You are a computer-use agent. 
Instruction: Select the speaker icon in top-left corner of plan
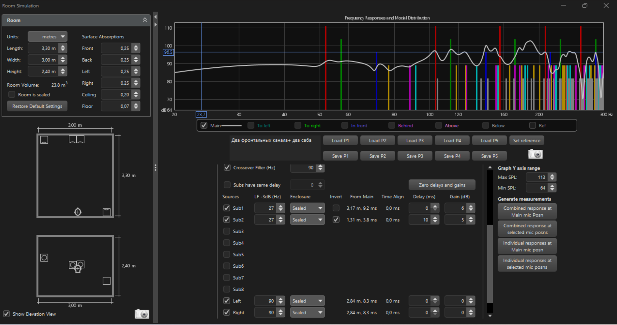[x=44, y=140]
